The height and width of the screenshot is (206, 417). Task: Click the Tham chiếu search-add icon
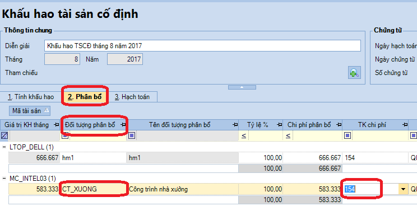[x=354, y=72]
